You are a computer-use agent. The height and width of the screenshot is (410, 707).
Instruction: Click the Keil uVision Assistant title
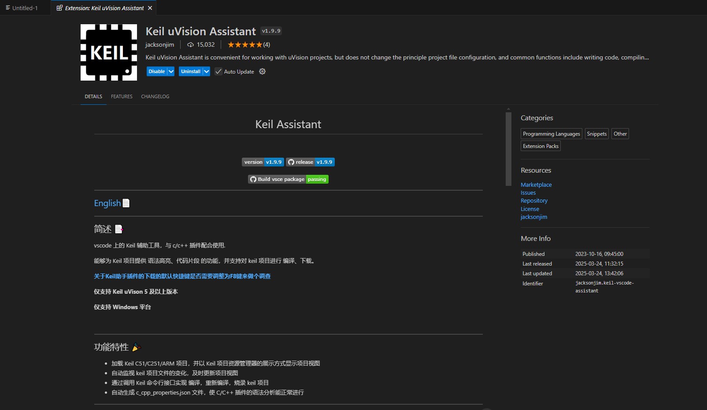[200, 31]
